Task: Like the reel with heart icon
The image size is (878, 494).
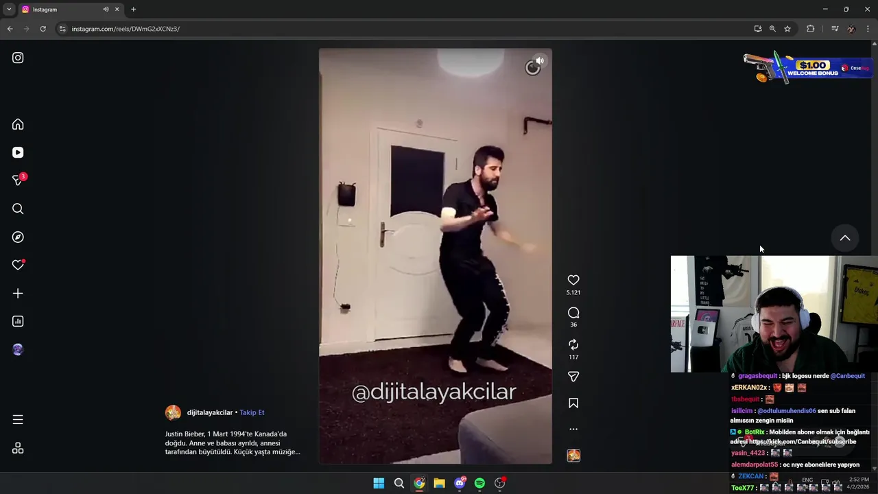Action: pyautogui.click(x=573, y=280)
